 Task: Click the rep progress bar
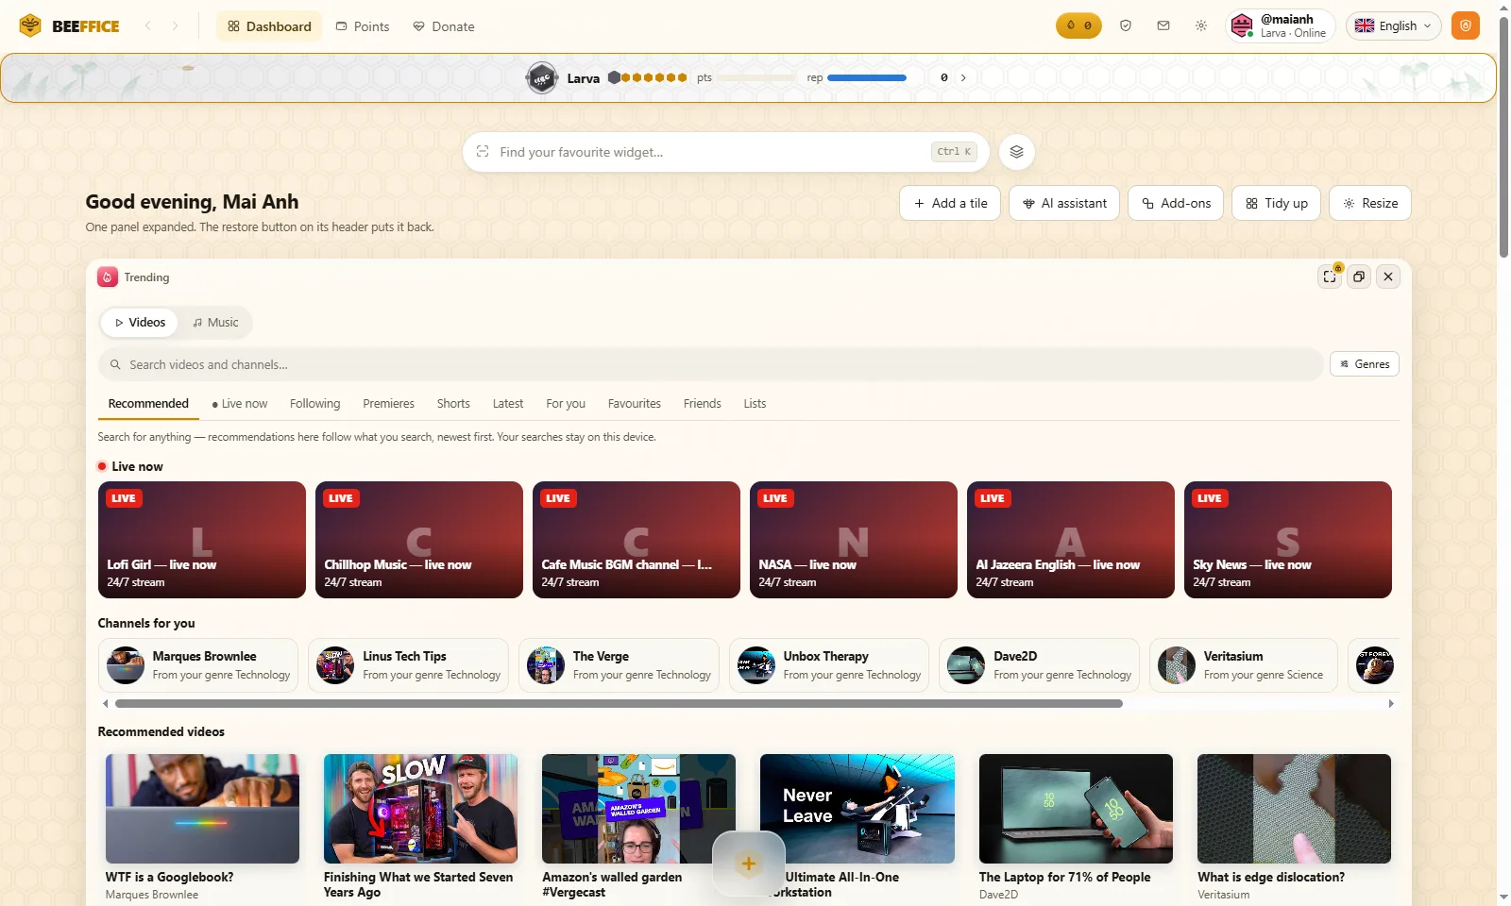pyautogui.click(x=867, y=77)
